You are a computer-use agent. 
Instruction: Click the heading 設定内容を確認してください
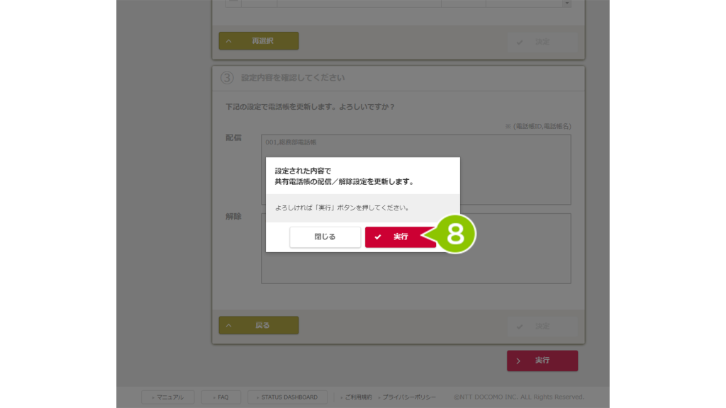[x=293, y=78]
